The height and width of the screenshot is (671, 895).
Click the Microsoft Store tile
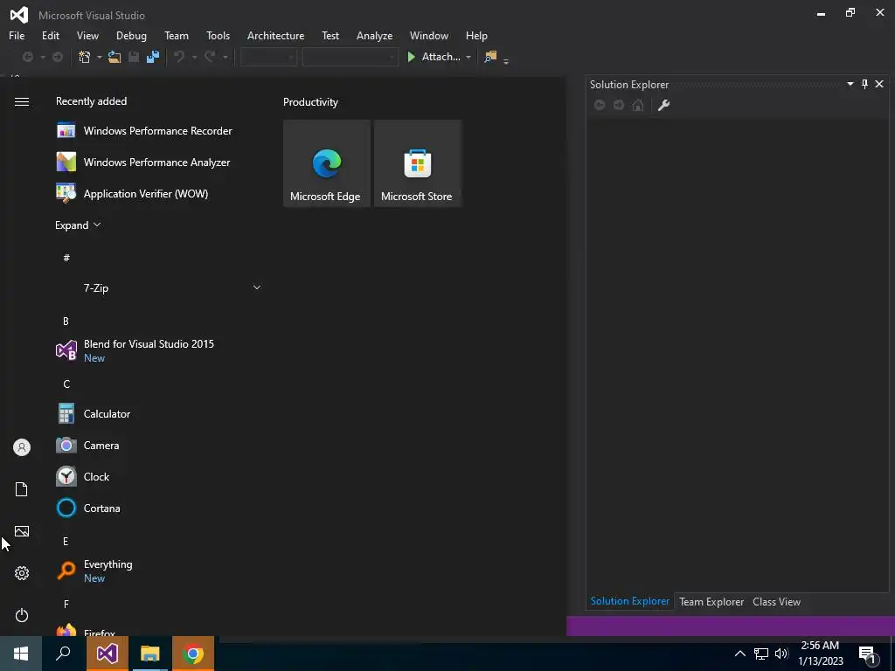coord(417,163)
